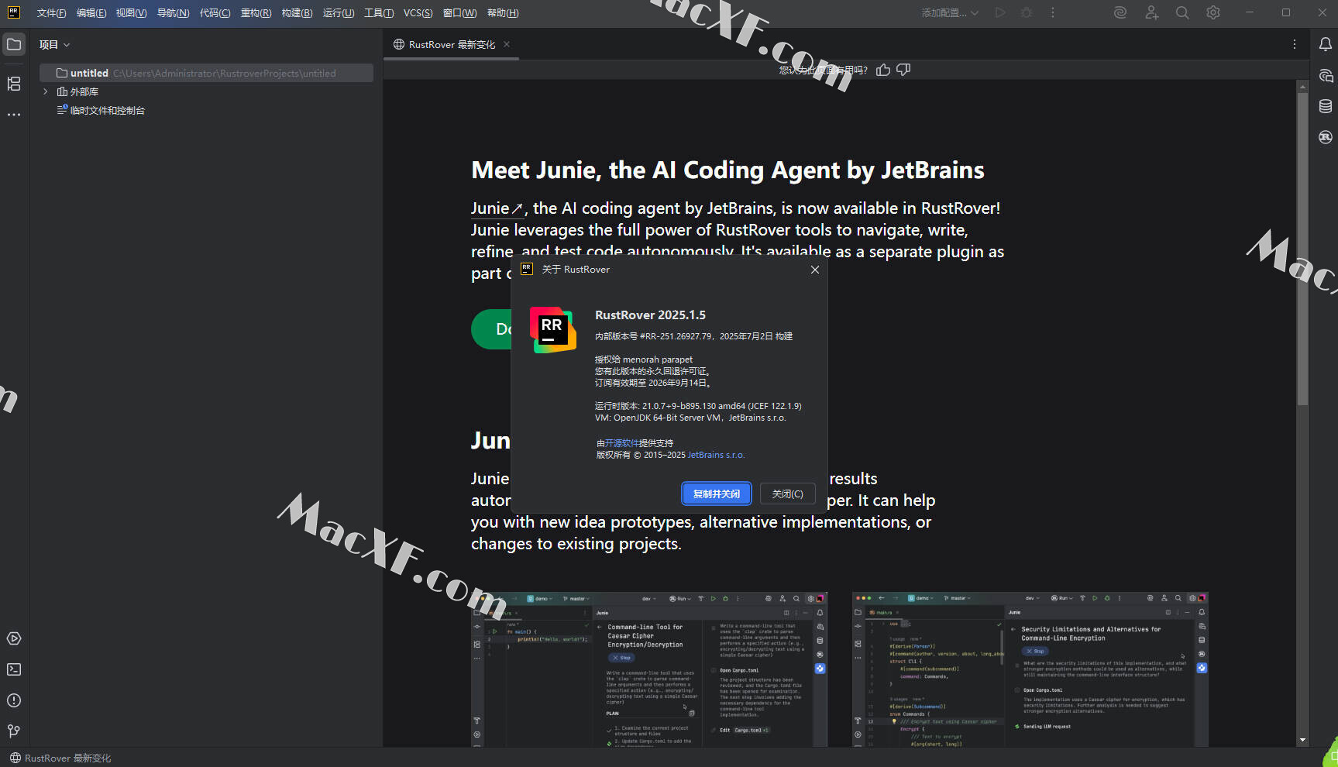Screen dimensions: 1338x767
Task: Open the 编辑(E) menu
Action: coord(91,13)
